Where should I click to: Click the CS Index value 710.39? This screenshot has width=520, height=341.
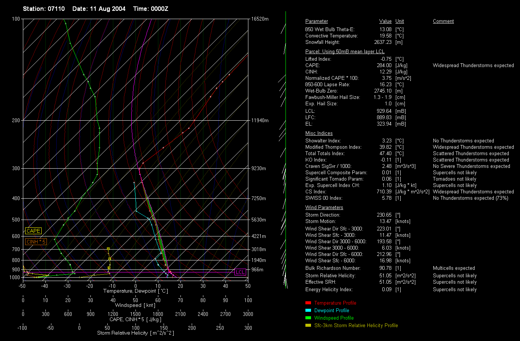click(x=384, y=191)
